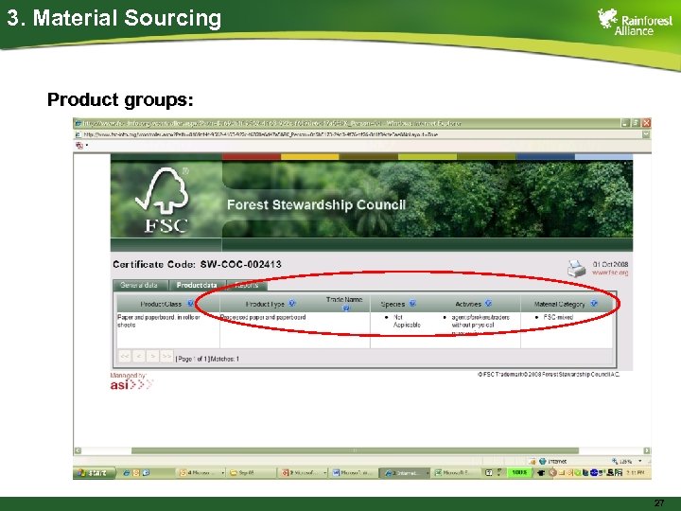Click help icon beside Product Class header

pyautogui.click(x=190, y=304)
